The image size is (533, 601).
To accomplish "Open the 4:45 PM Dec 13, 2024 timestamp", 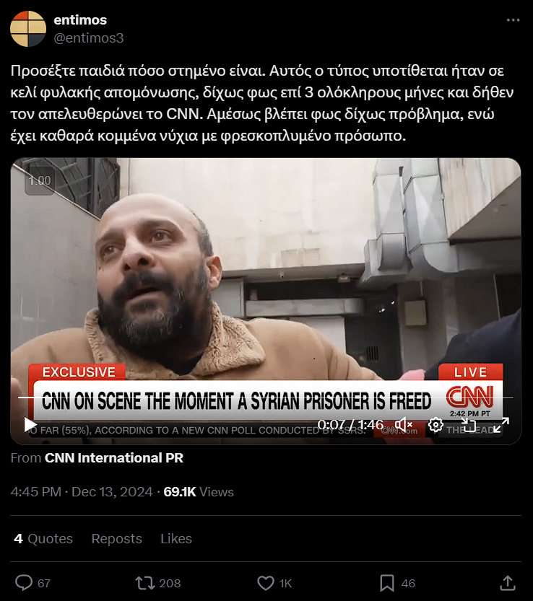I will click(x=82, y=492).
